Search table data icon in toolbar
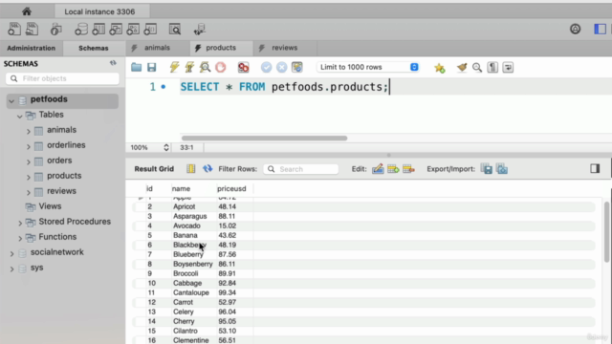 [x=174, y=30]
